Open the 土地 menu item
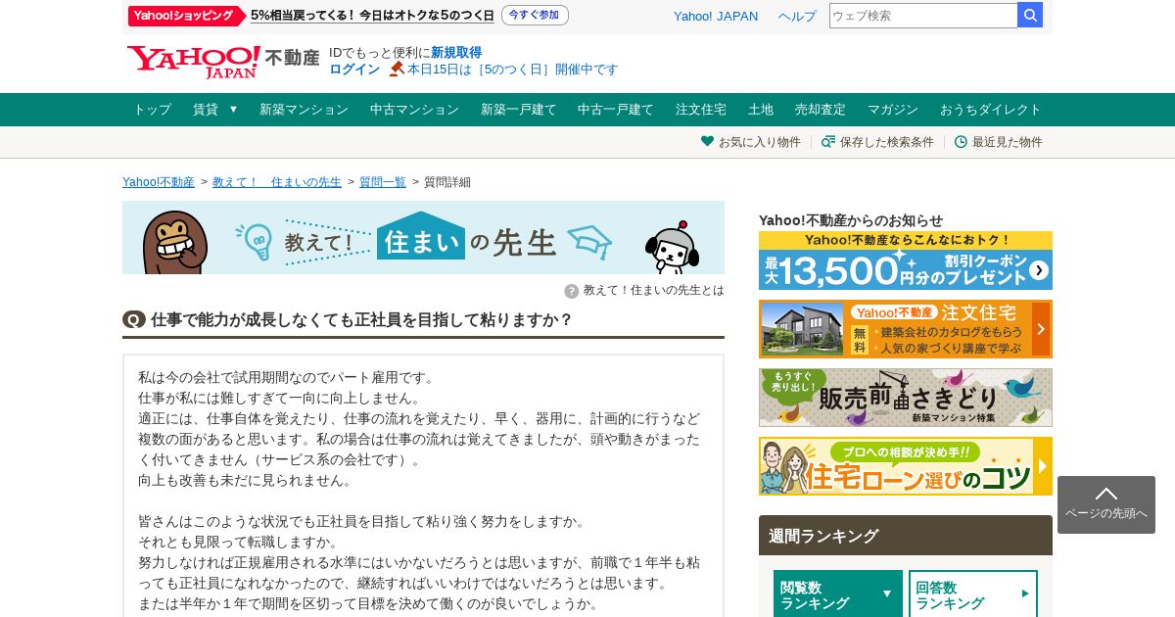The height and width of the screenshot is (617, 1175). click(761, 110)
